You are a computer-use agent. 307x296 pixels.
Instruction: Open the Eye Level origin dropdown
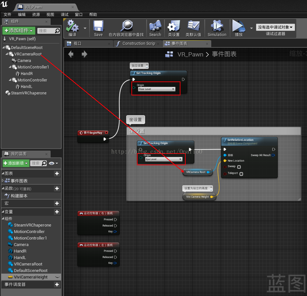164,159
